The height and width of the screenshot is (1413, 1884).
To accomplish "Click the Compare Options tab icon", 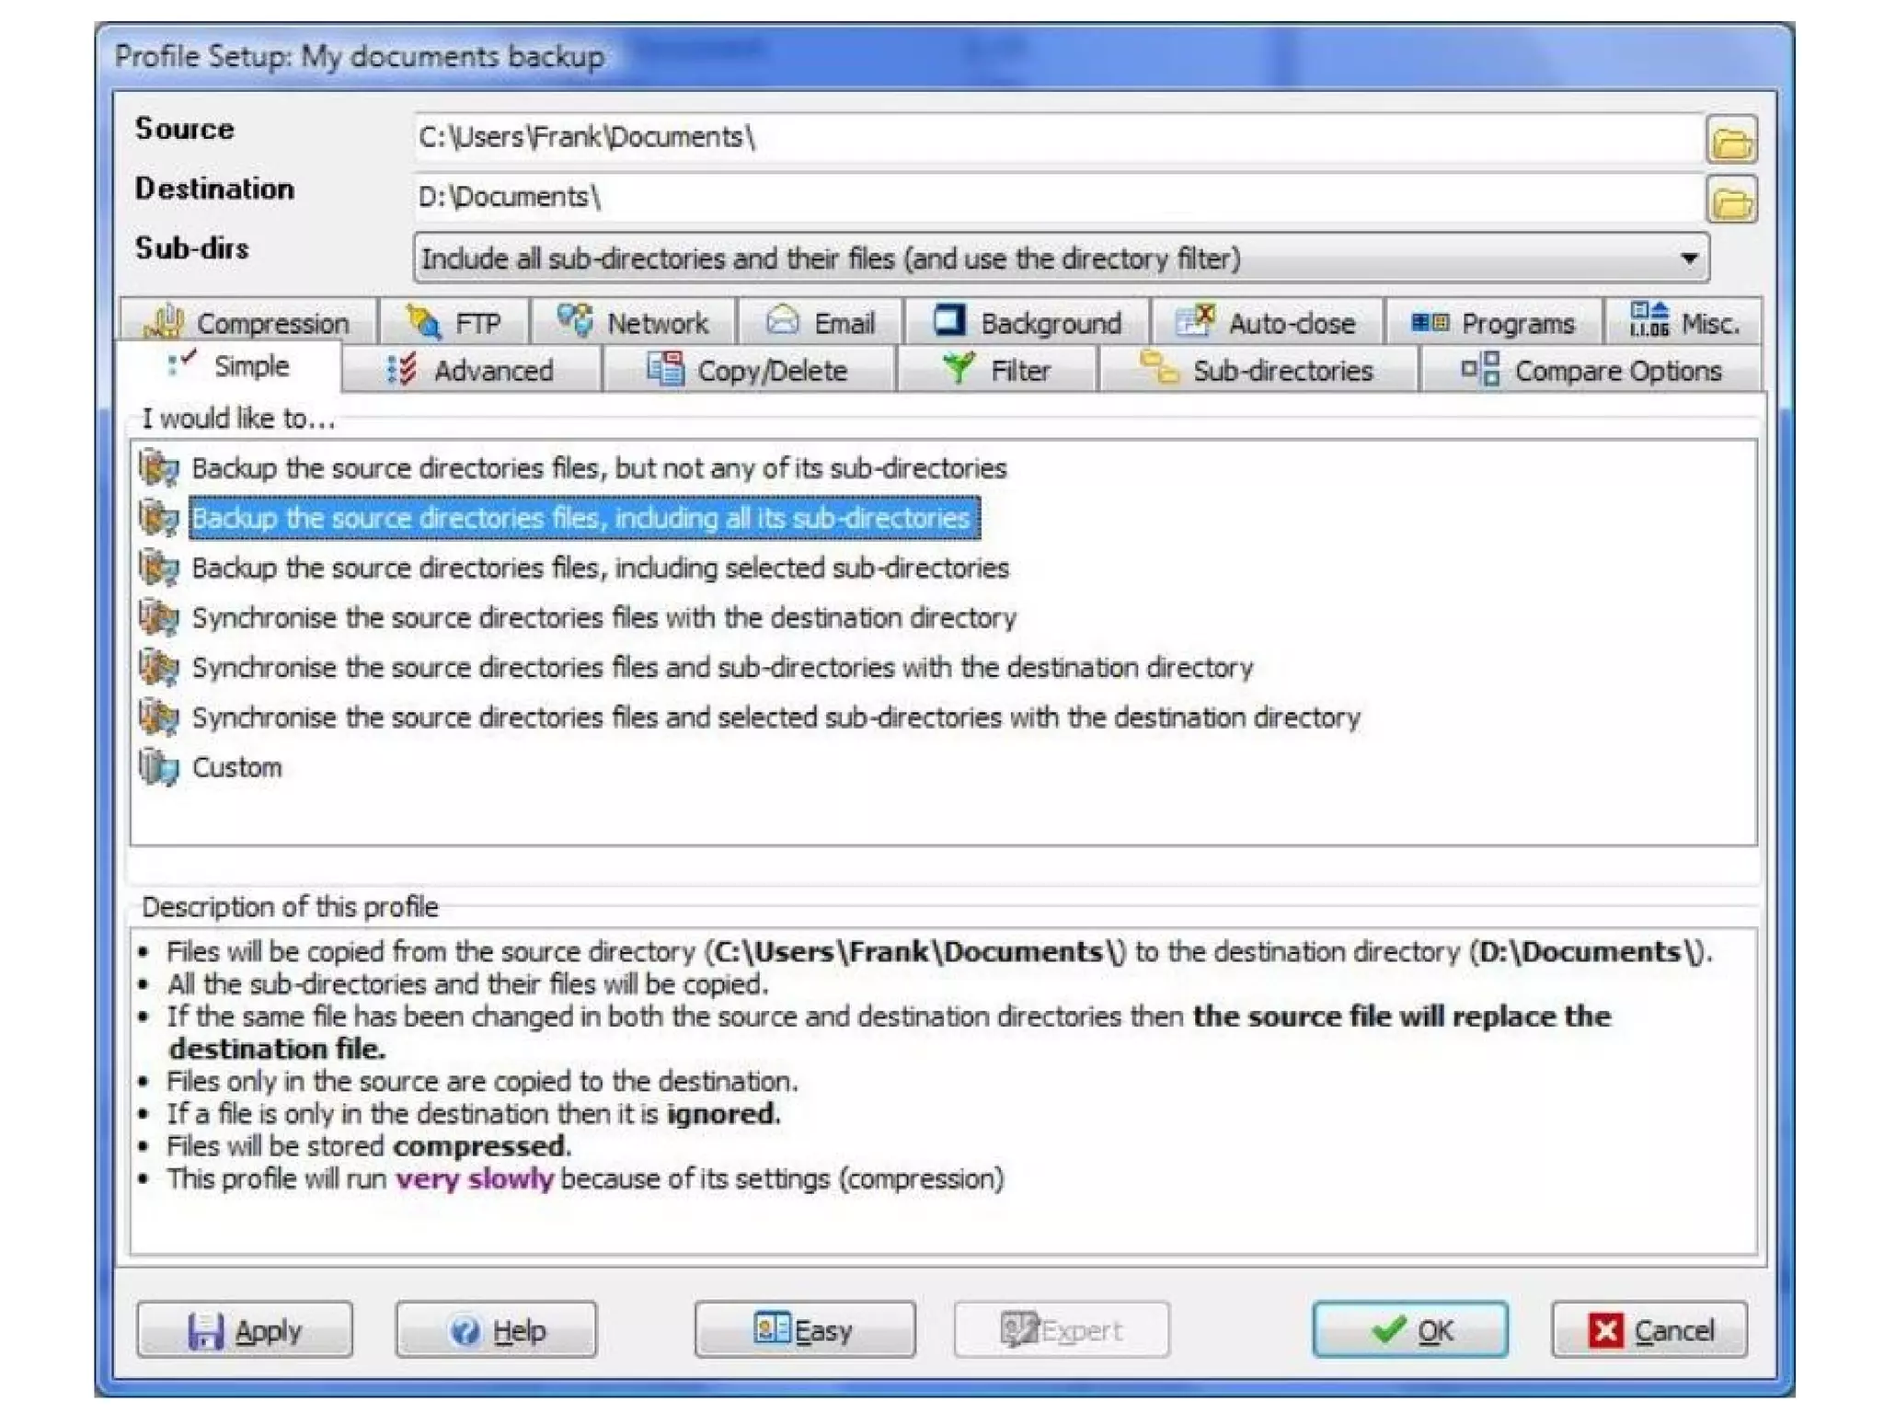I will coord(1480,369).
